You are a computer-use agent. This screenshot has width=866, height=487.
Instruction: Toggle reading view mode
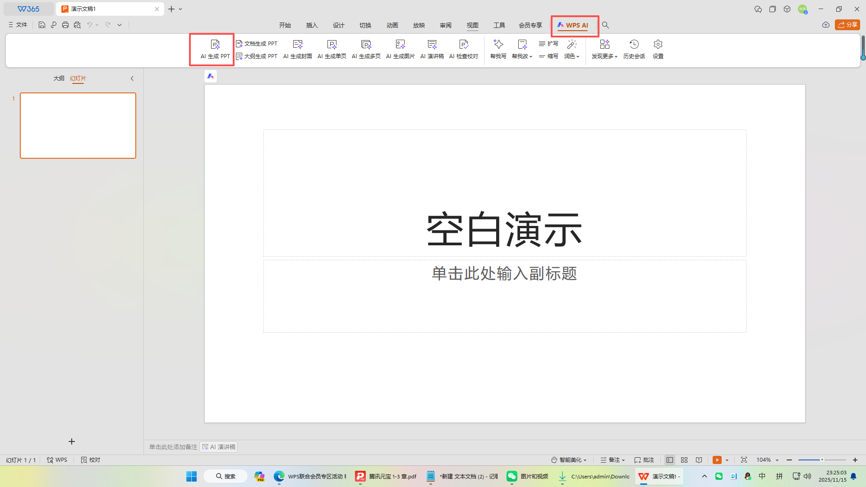tap(699, 459)
